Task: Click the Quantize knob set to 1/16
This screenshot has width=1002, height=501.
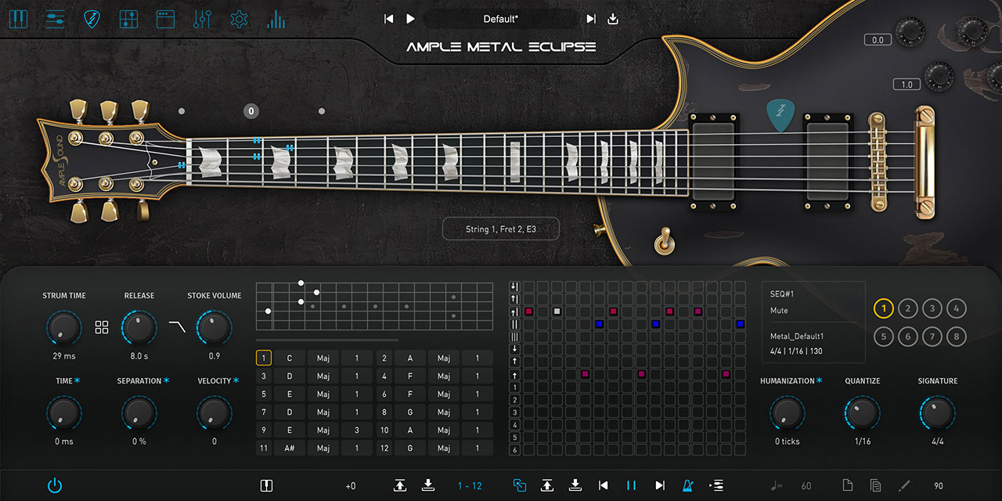Action: [x=862, y=413]
